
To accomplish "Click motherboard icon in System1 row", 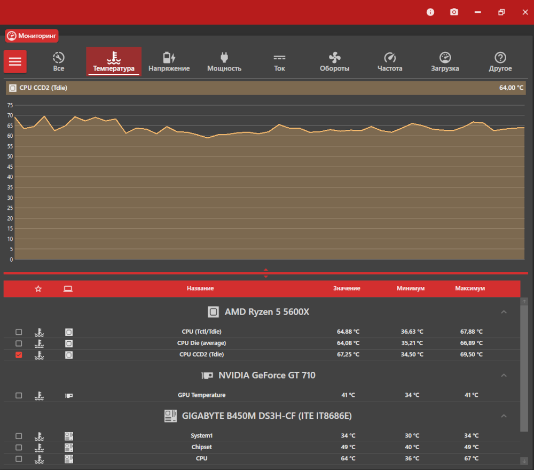I will coord(69,436).
